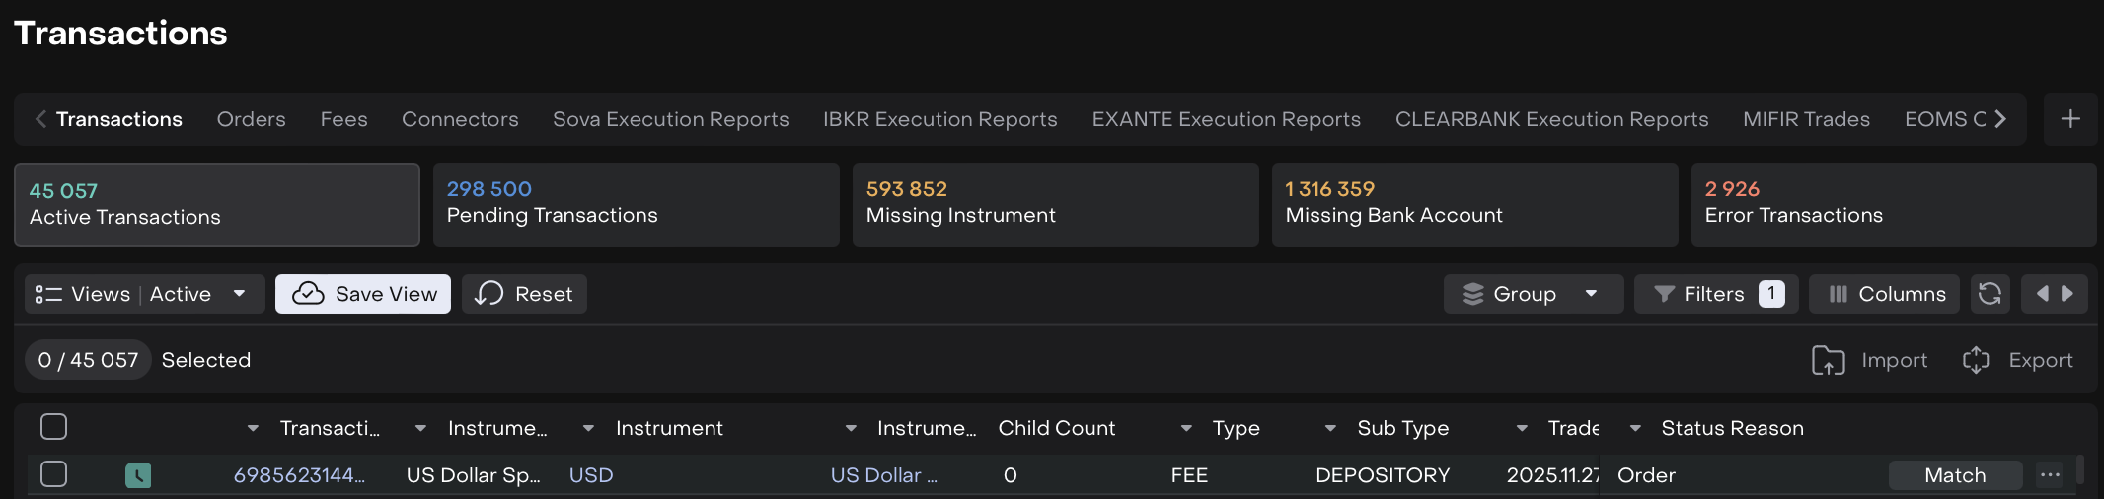Toggle the select-all header checkbox
The image size is (2104, 499).
54,427
